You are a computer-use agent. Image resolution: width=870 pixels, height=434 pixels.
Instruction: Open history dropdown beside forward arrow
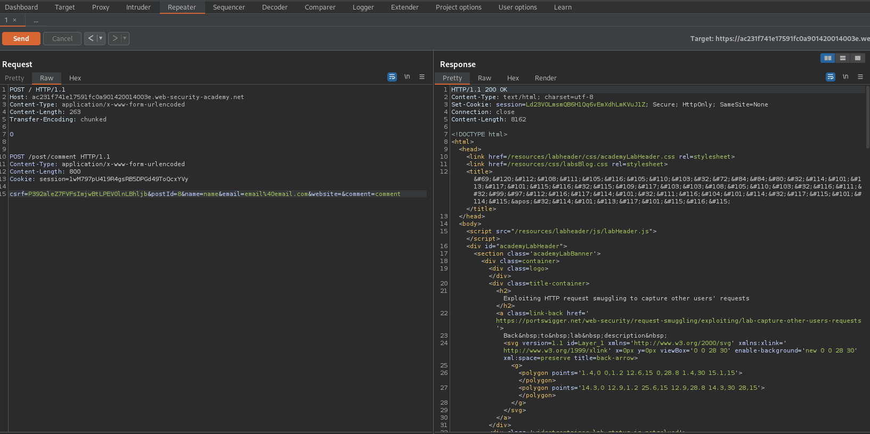click(125, 38)
